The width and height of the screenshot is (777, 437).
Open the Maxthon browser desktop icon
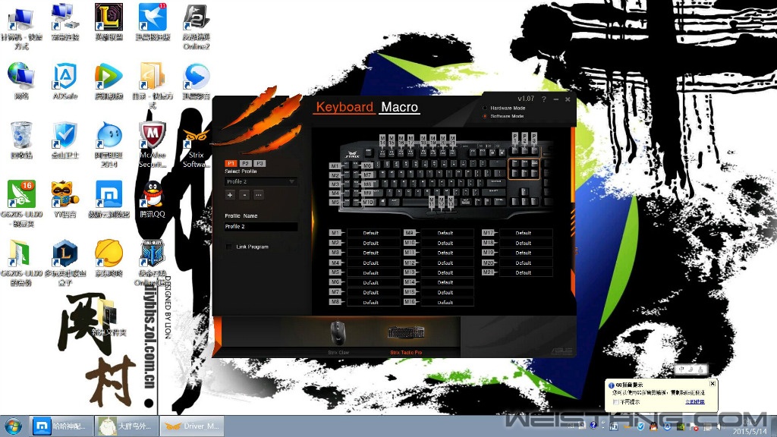pyautogui.click(x=109, y=200)
